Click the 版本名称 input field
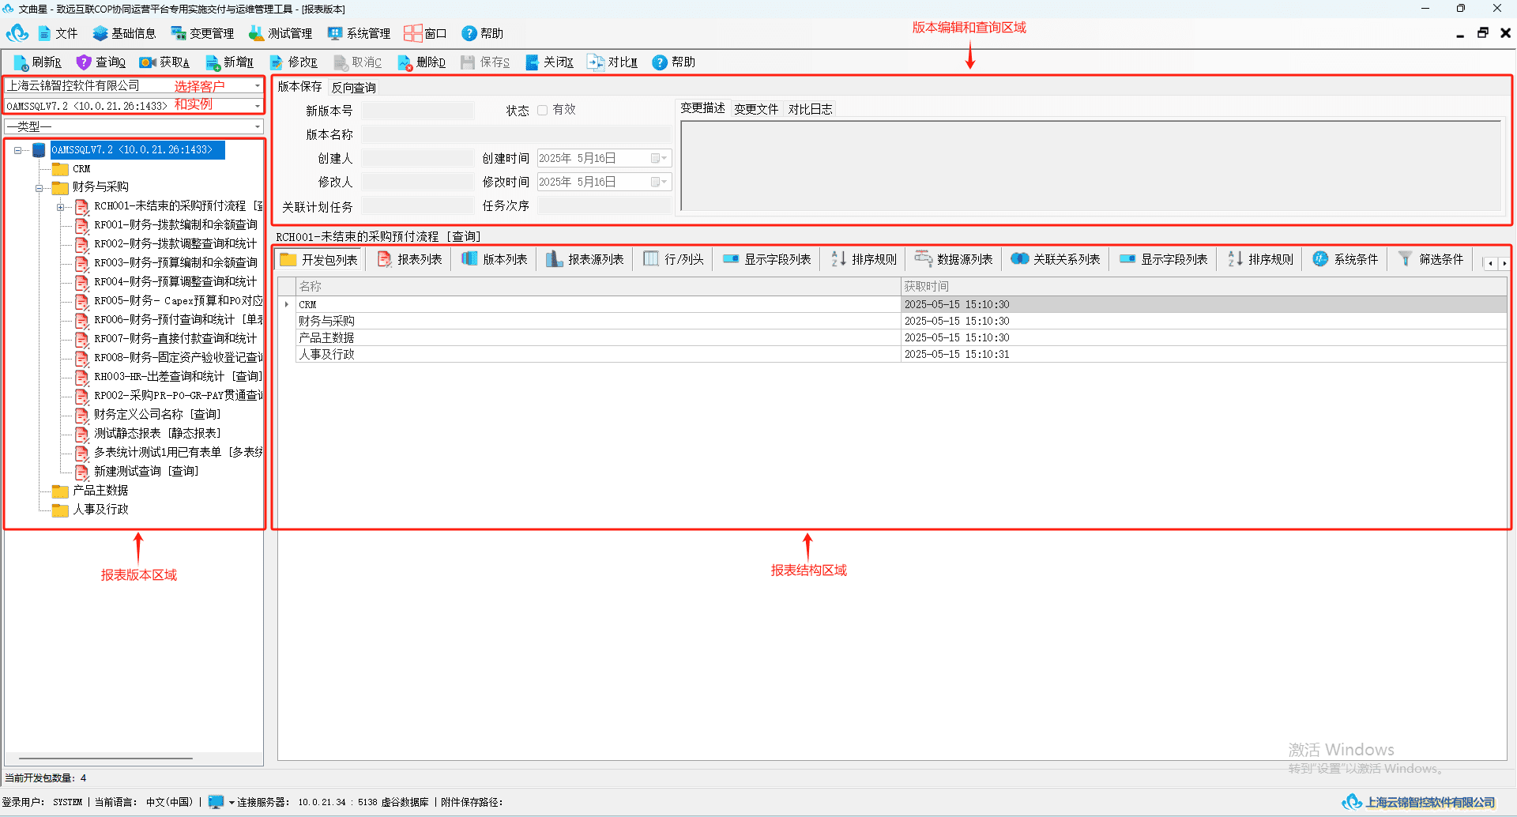Viewport: 1517px width, 817px height. pyautogui.click(x=517, y=134)
